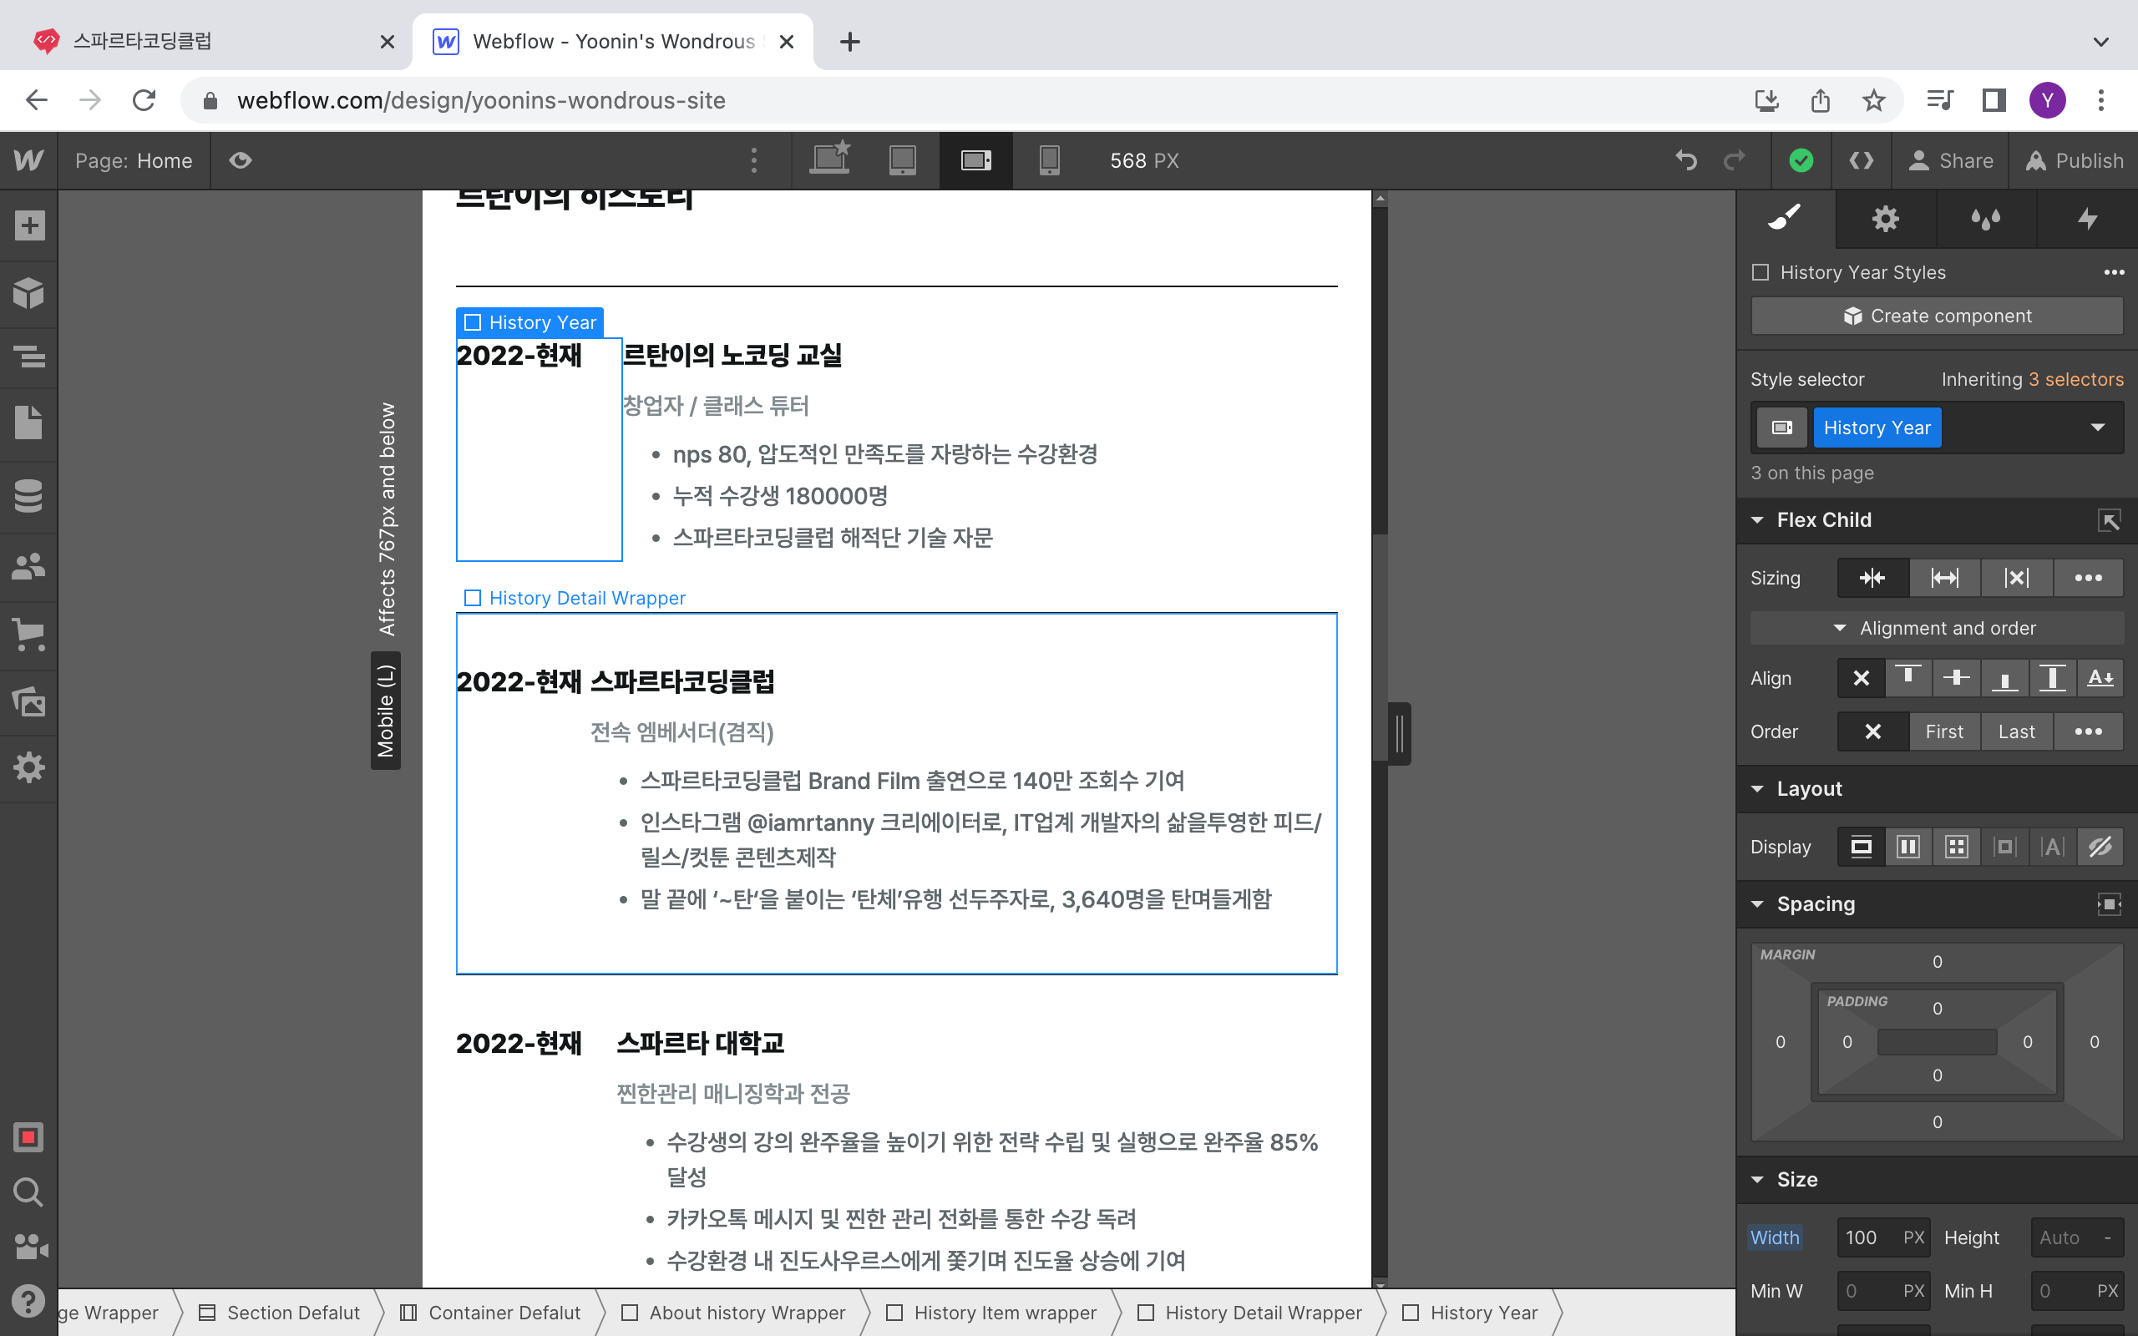Set Sizing to shrink if needed

(1872, 578)
